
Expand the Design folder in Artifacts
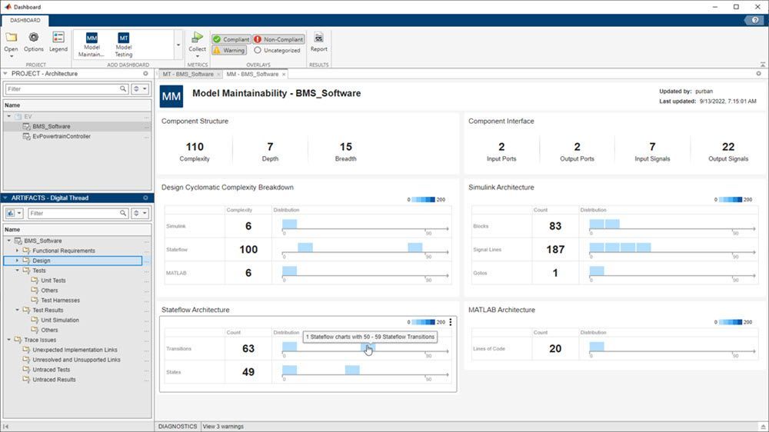click(18, 261)
